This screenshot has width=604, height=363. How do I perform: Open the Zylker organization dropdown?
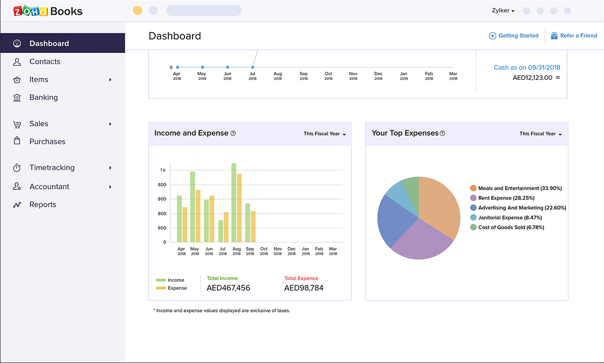point(503,11)
